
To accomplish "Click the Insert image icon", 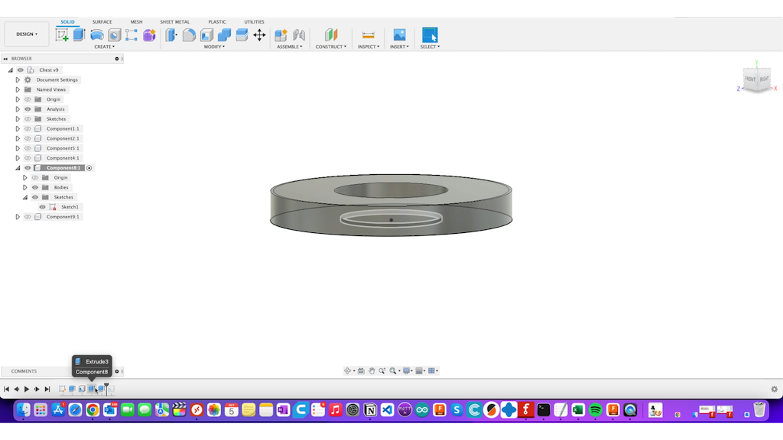I will 399,35.
